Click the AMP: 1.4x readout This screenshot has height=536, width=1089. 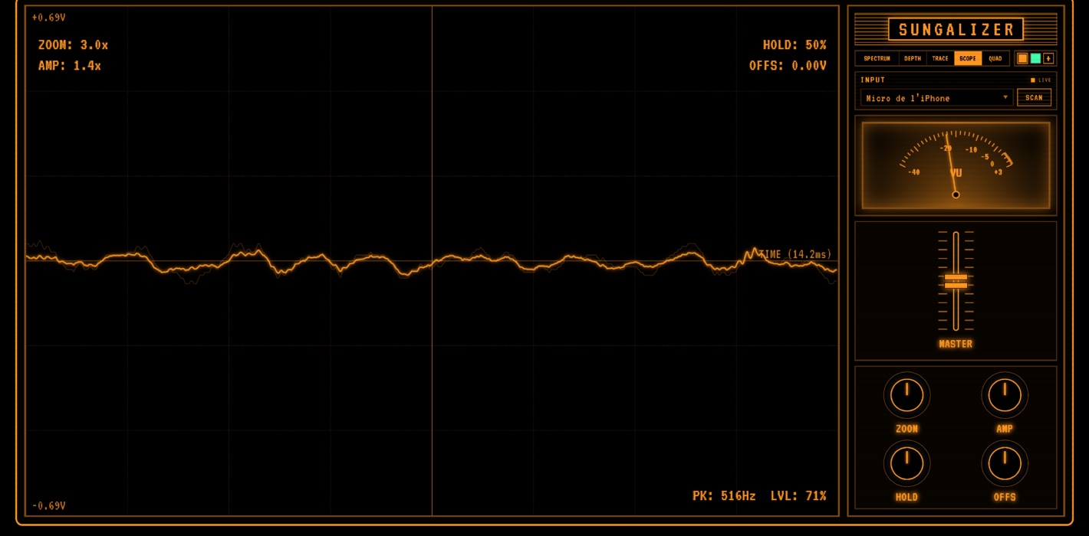tap(70, 66)
